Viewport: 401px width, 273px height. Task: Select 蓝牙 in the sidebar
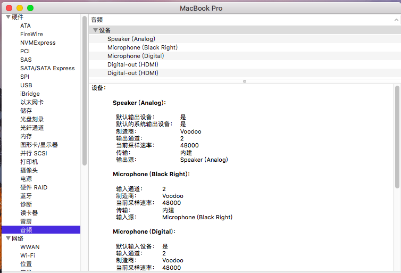click(26, 196)
